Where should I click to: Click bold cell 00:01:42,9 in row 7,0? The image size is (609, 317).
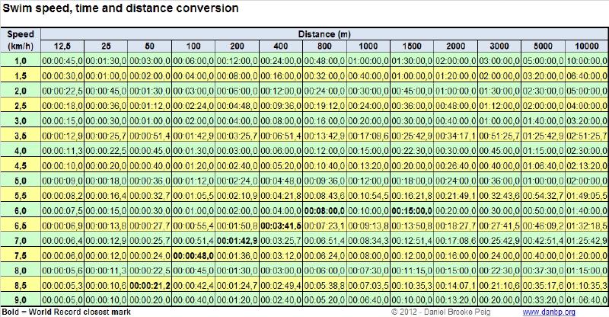click(x=237, y=240)
